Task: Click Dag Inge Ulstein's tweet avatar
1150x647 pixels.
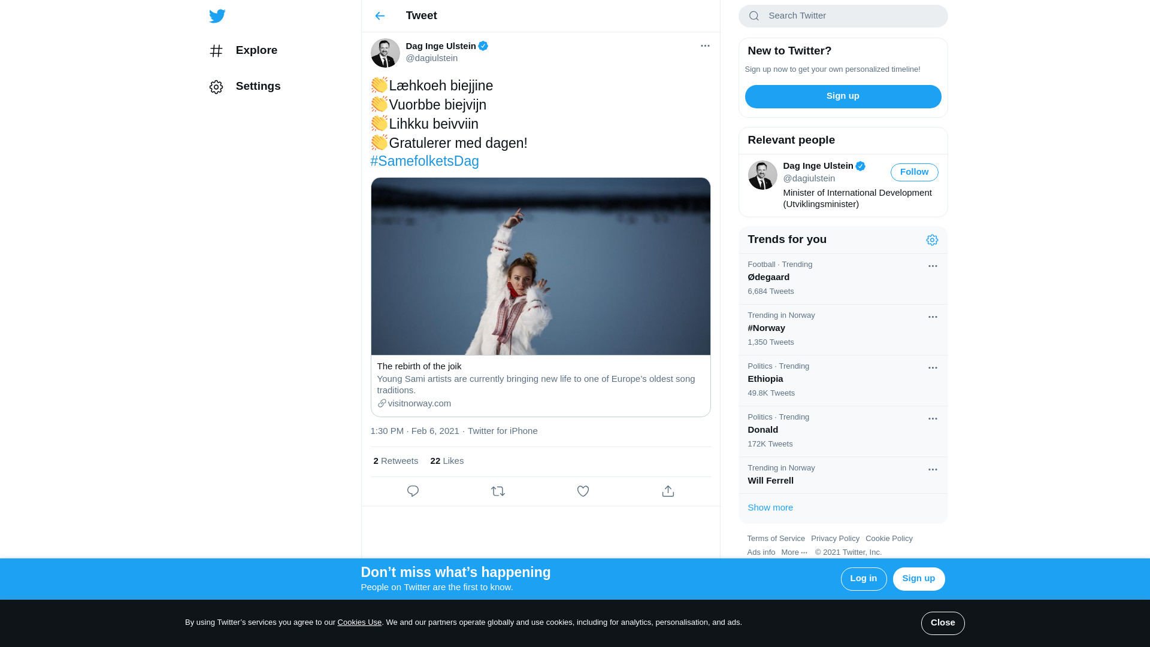Action: tap(385, 53)
